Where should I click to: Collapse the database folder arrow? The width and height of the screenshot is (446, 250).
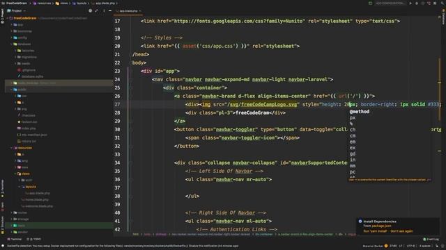[11, 44]
